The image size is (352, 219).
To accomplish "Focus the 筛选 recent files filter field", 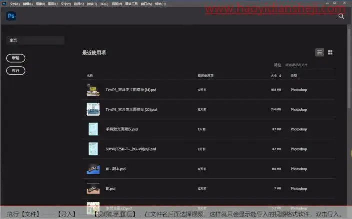I will [310, 65].
